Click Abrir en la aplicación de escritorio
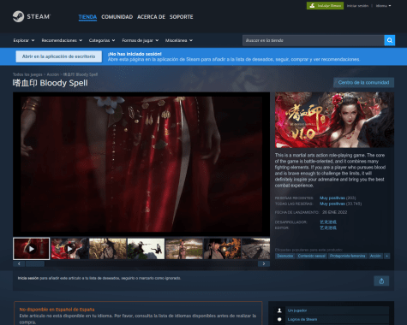This screenshot has width=407, height=325. pos(58,56)
